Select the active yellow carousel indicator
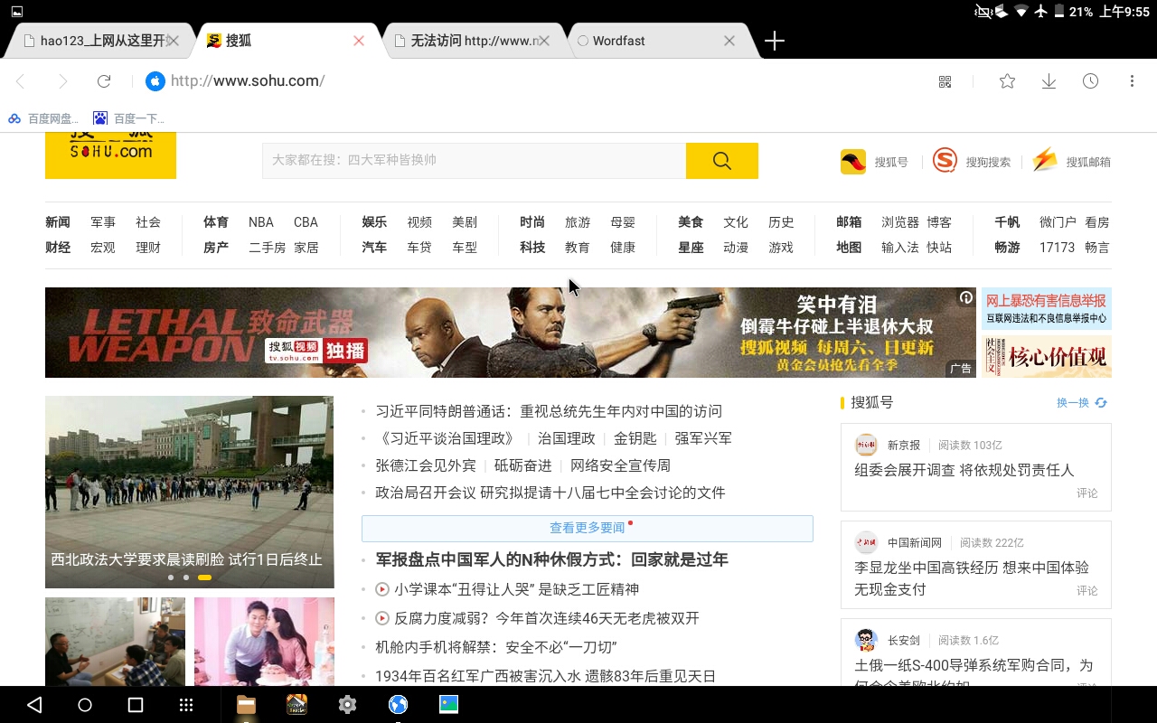This screenshot has width=1157, height=723. coord(204,577)
